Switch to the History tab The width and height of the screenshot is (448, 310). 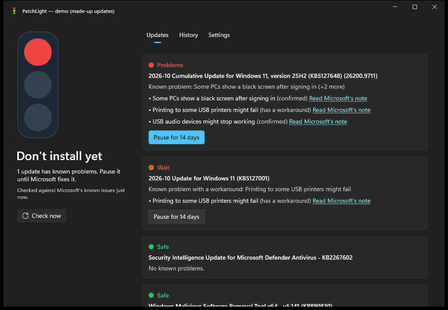click(x=189, y=35)
